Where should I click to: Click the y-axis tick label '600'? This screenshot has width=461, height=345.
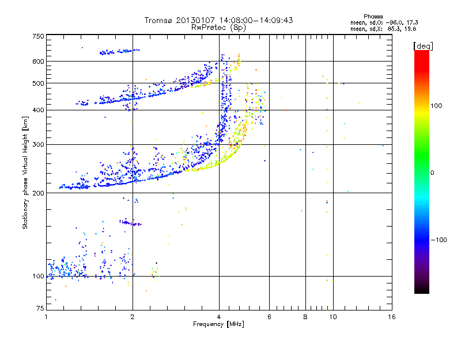38,62
